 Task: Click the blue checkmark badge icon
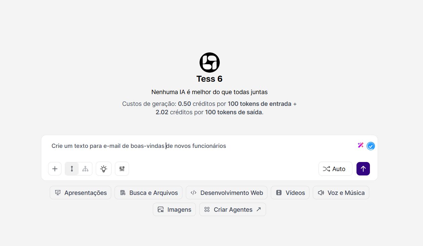tap(371, 146)
